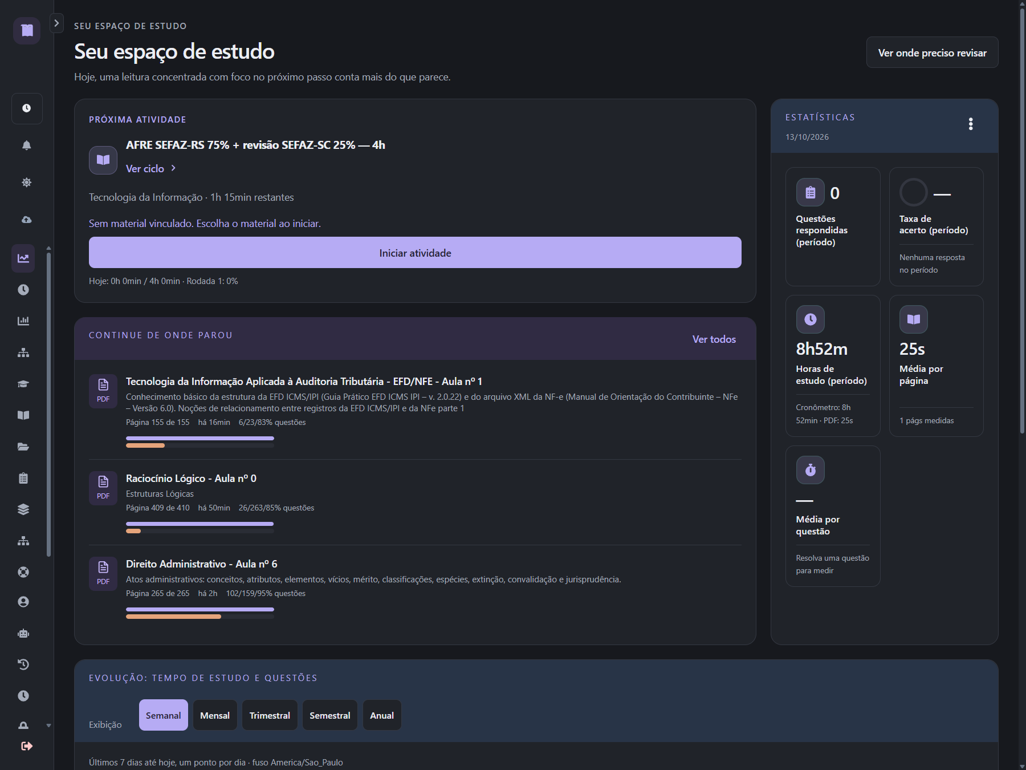Toggle theme with the sun icon
The width and height of the screenshot is (1026, 770).
tap(26, 183)
